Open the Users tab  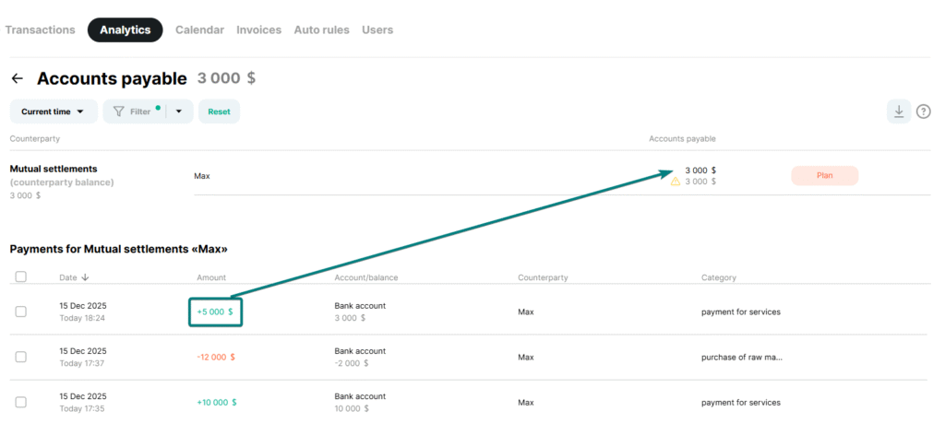click(x=377, y=29)
